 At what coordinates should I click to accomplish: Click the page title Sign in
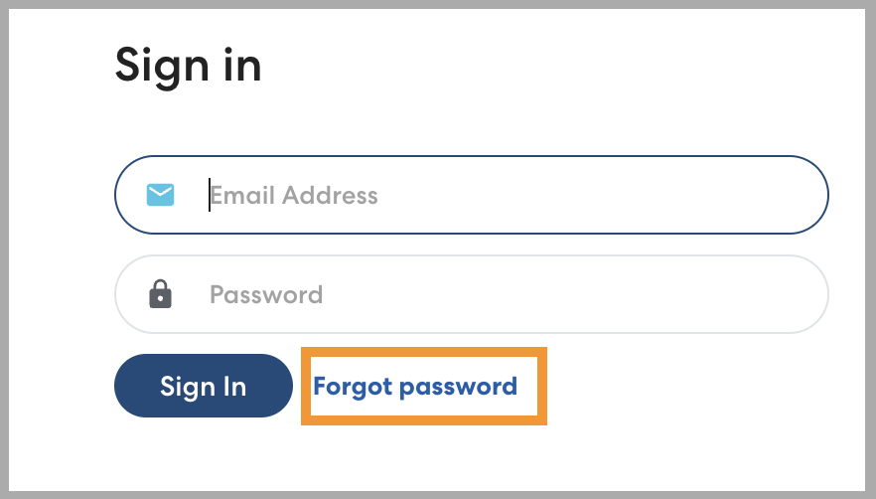coord(188,66)
